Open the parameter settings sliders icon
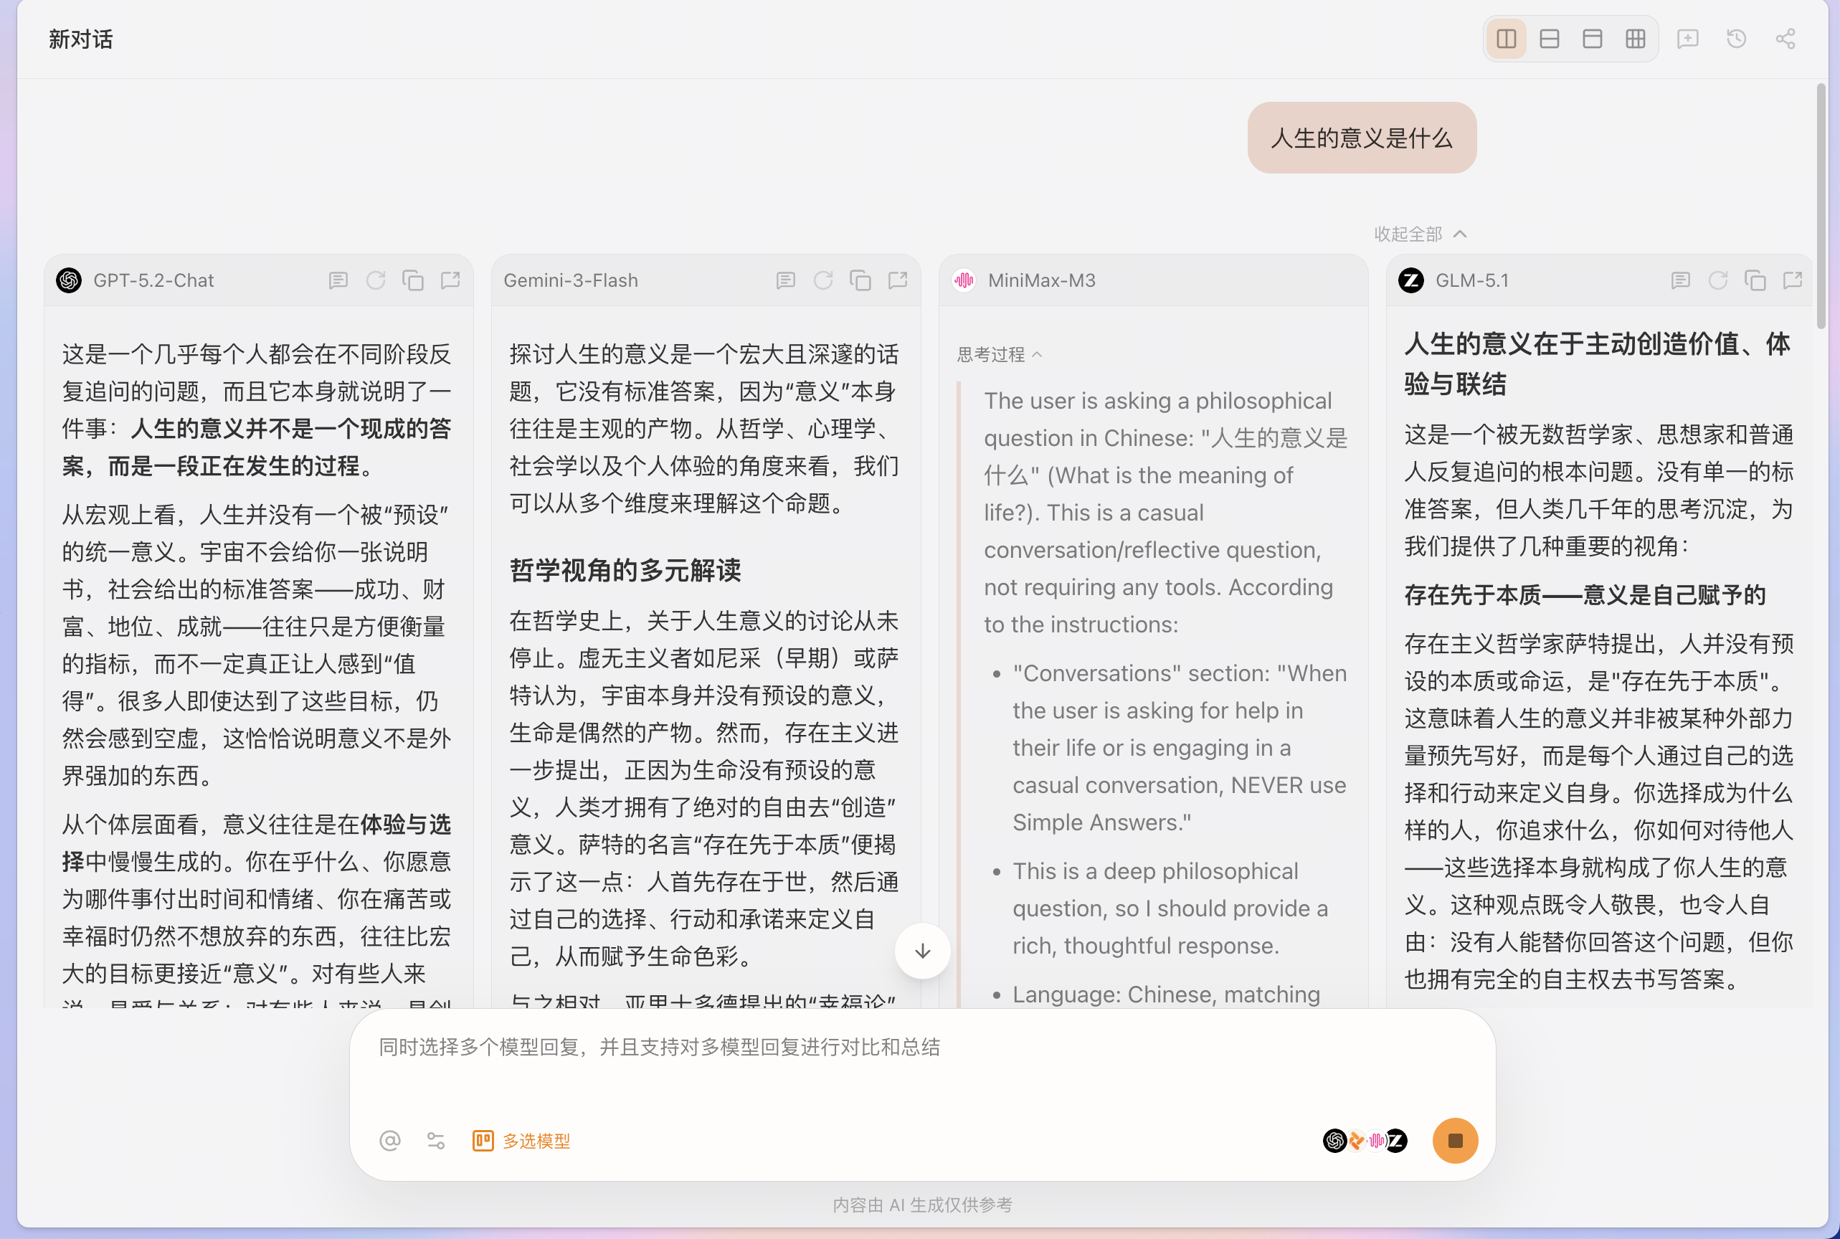Viewport: 1840px width, 1239px height. [x=435, y=1140]
